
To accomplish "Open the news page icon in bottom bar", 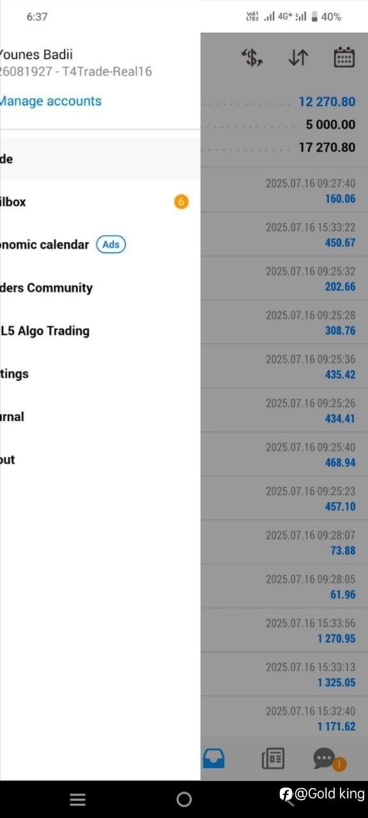I will tap(273, 759).
